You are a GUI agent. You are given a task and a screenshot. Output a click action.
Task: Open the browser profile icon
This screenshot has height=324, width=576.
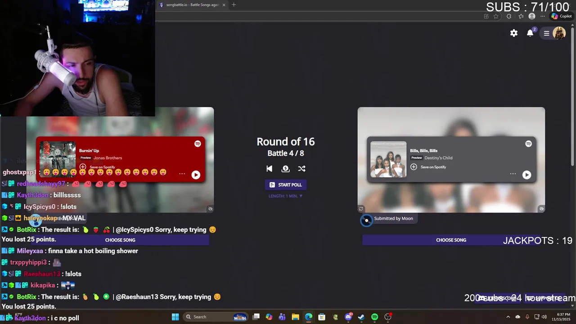532,16
